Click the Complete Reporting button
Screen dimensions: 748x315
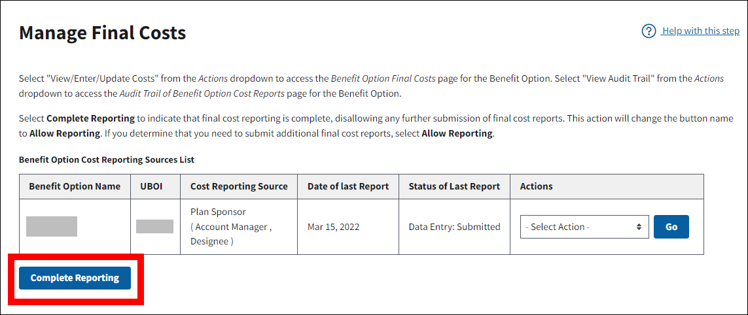pos(75,278)
